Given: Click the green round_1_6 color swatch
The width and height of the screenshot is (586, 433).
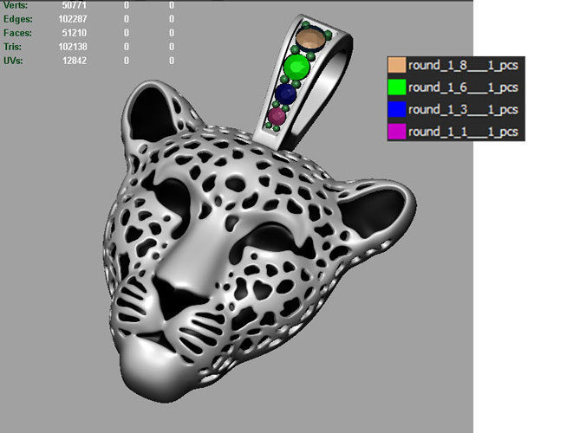Looking at the screenshot, I should tap(397, 87).
